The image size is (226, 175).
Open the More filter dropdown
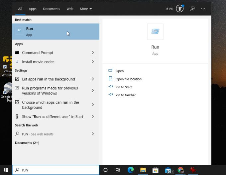coord(86,9)
